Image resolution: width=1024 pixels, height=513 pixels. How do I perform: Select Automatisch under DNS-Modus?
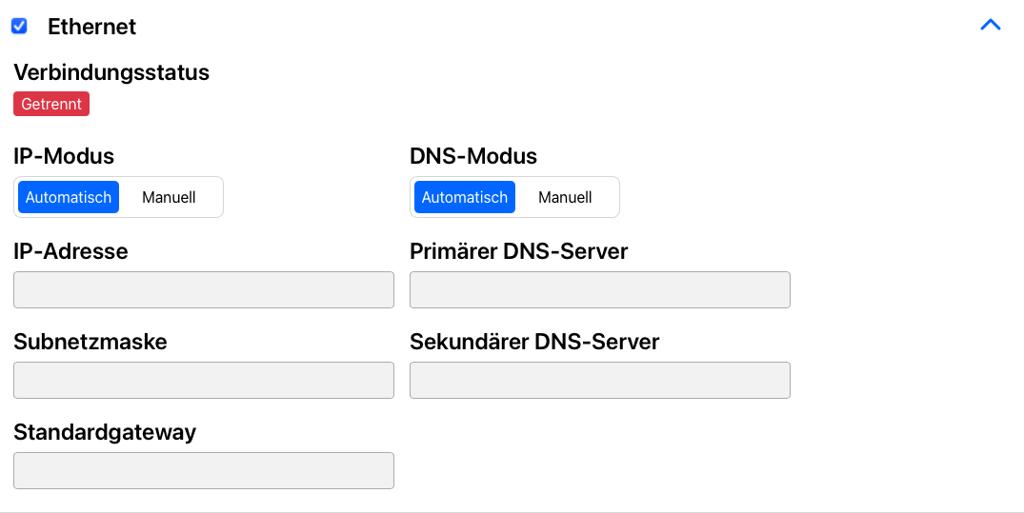point(464,197)
